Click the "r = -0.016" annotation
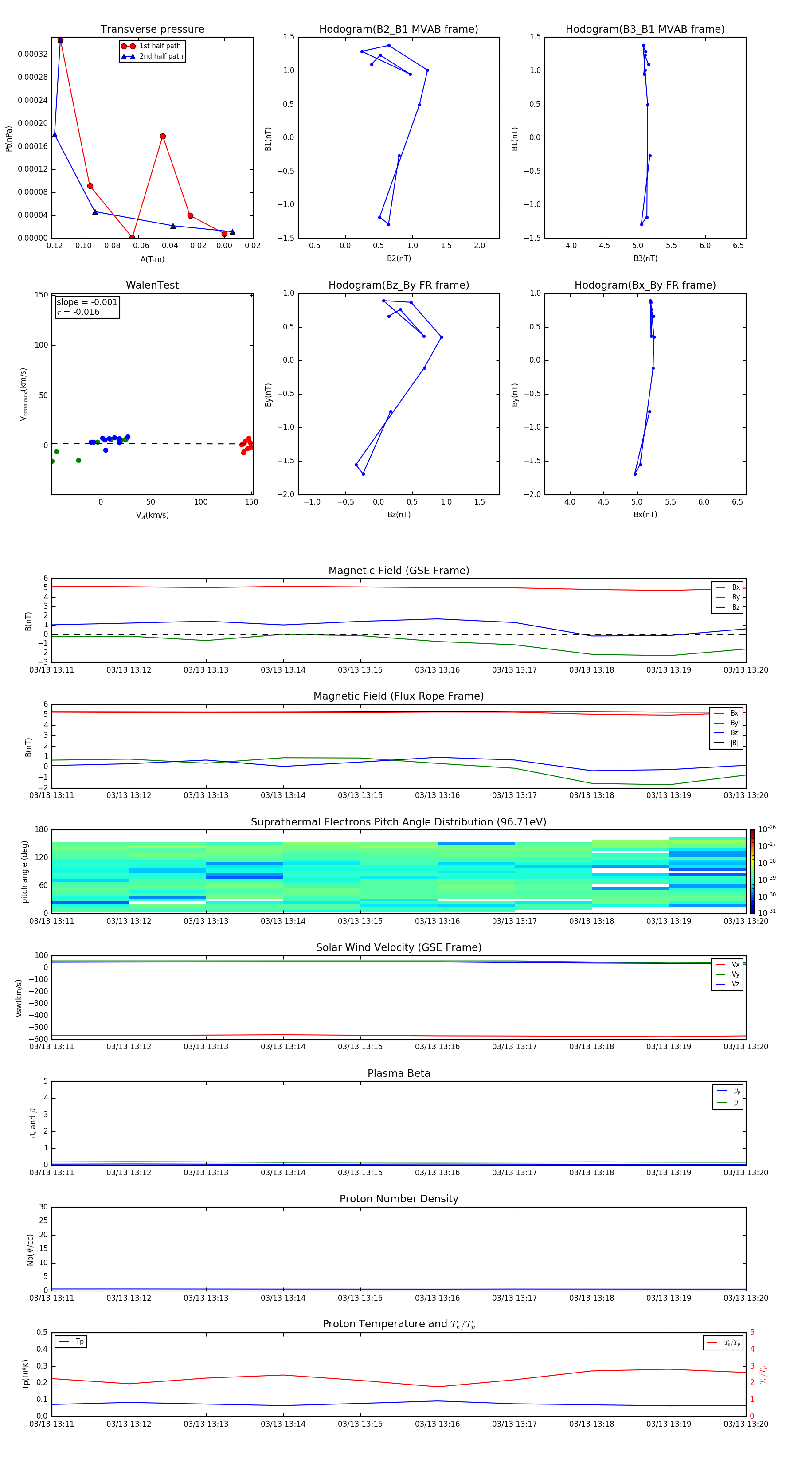 click(x=78, y=312)
